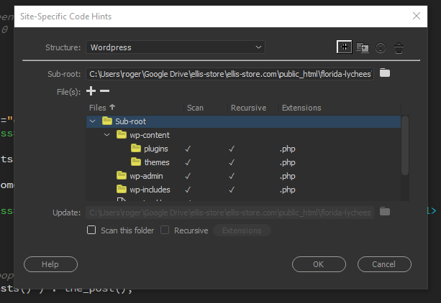Collapse the wp-content folder node
The image size is (441, 303).
[x=106, y=135]
